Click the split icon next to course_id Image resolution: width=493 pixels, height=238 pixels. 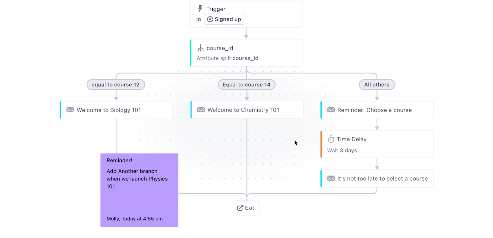pos(201,48)
